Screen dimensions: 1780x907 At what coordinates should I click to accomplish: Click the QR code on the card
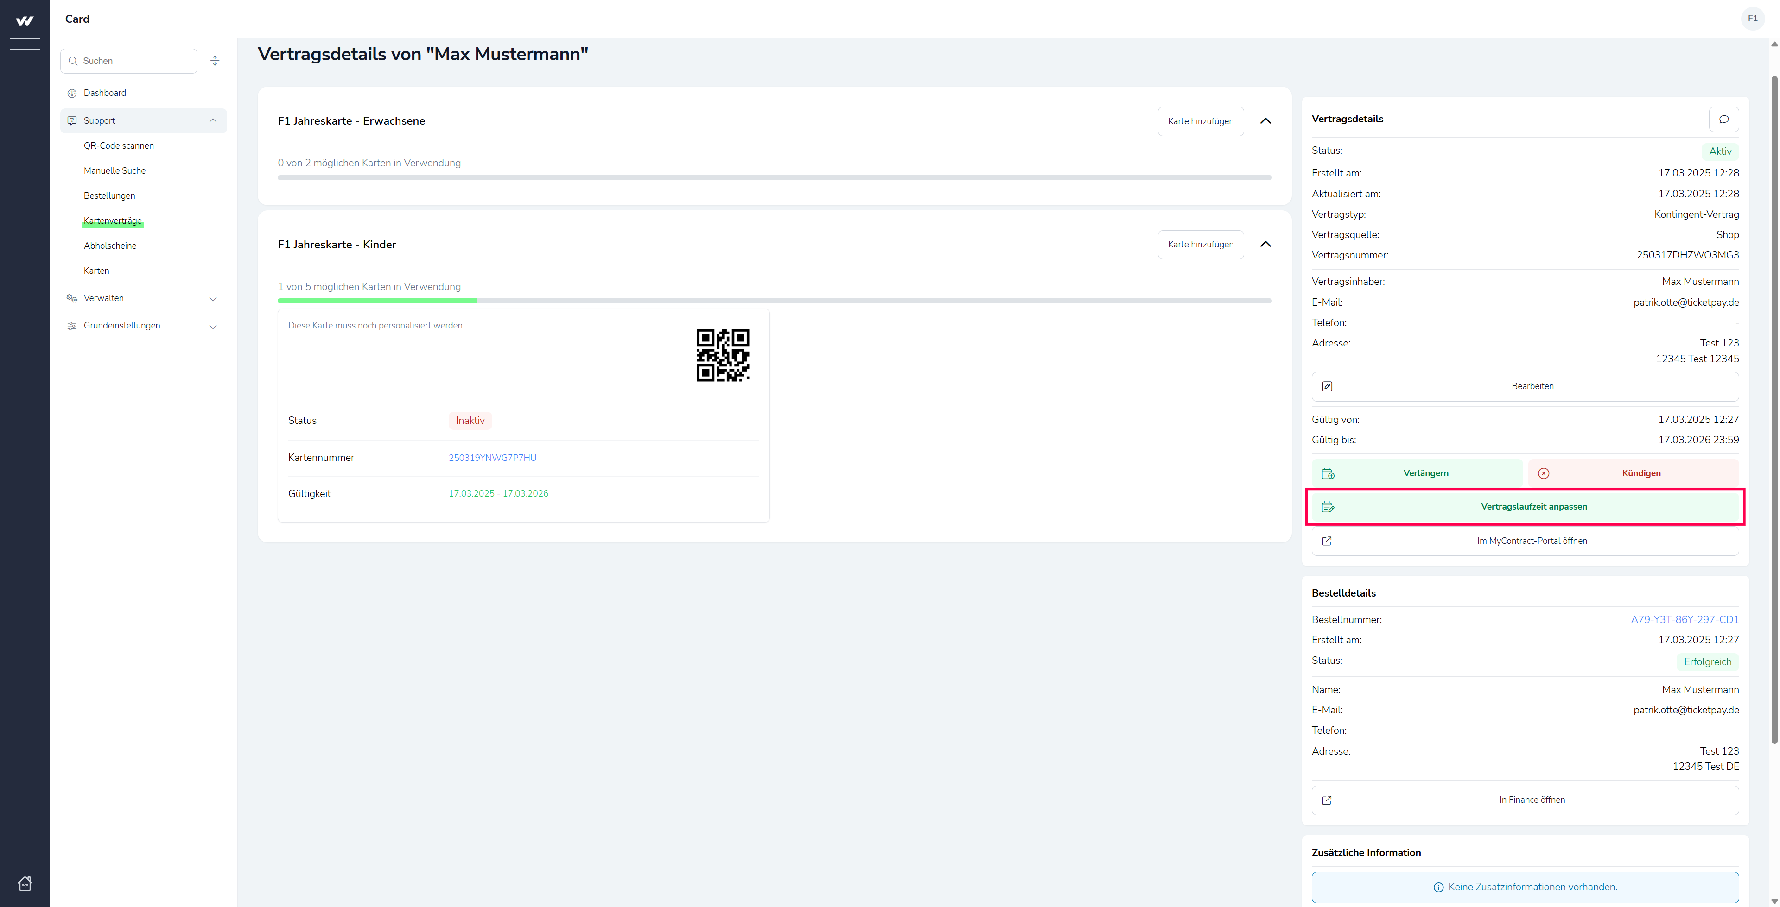(x=723, y=355)
